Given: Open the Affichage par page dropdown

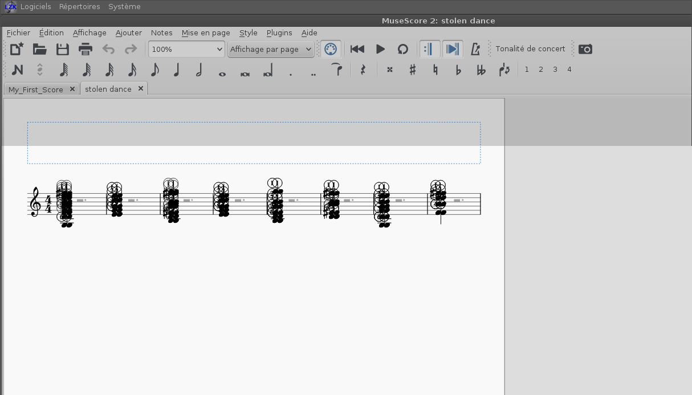Looking at the screenshot, I should pos(271,49).
